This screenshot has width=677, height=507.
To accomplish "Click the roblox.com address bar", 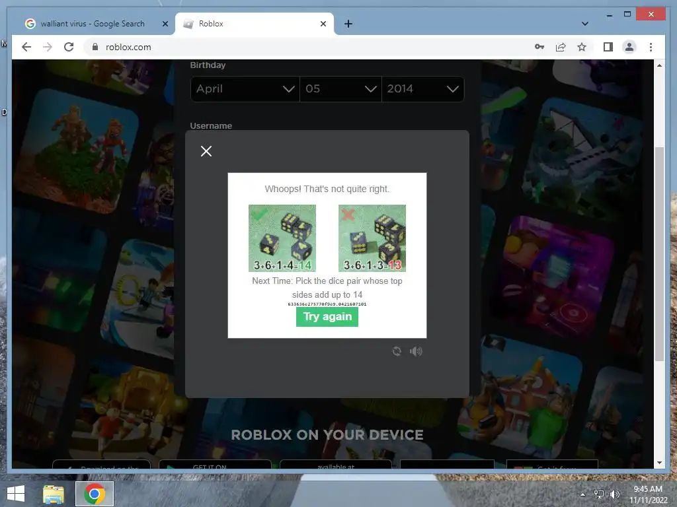I will coord(302,47).
